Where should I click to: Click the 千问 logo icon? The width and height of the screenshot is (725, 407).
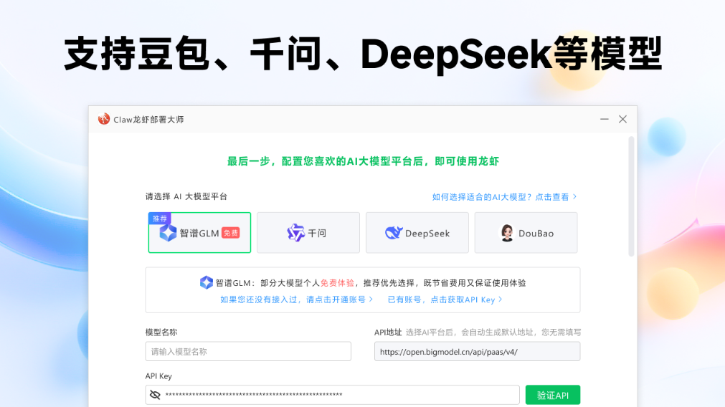click(296, 233)
